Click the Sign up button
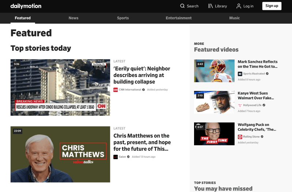Image resolution: width=292 pixels, height=192 pixels. [x=272, y=6]
